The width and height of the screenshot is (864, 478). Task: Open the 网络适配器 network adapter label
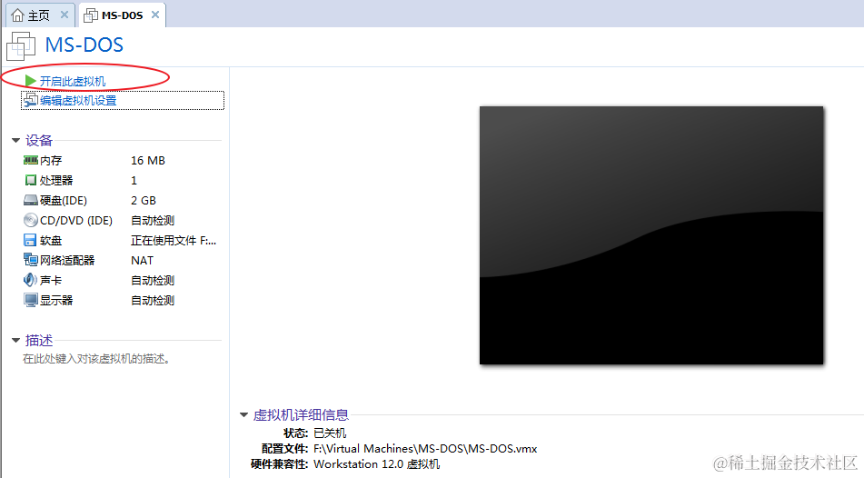[67, 260]
